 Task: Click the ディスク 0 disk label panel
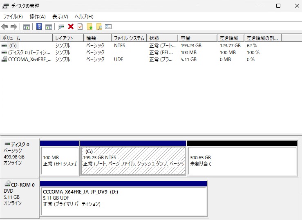(20, 158)
